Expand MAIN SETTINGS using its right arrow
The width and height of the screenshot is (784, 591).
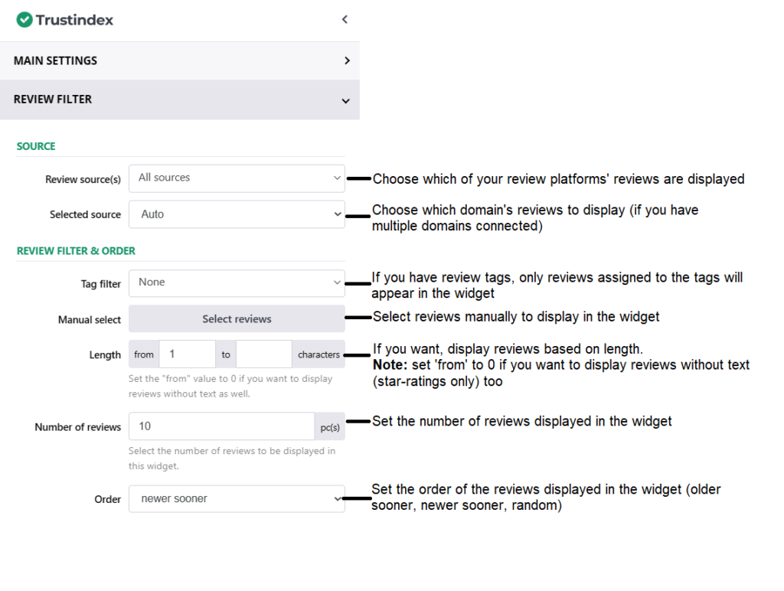(346, 60)
